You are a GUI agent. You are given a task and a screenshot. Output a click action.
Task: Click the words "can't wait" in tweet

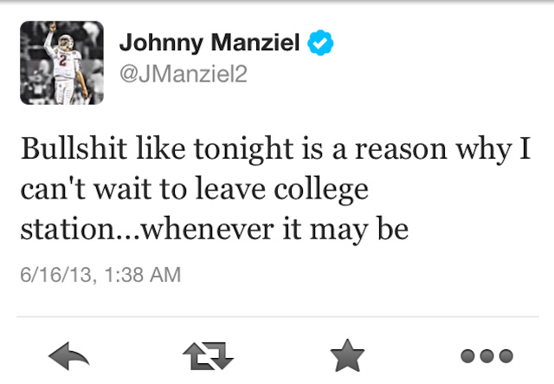pyautogui.click(x=85, y=189)
